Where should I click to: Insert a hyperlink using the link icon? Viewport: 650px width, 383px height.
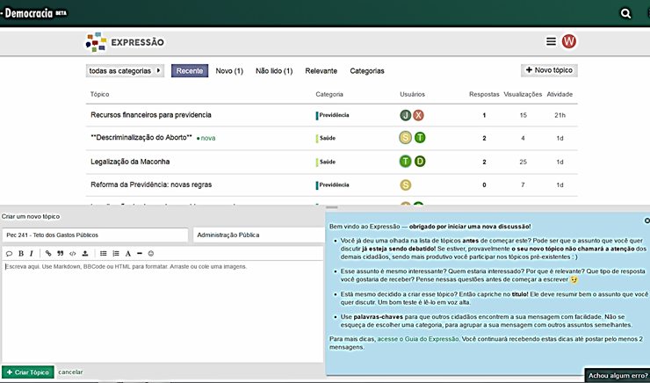(48, 253)
